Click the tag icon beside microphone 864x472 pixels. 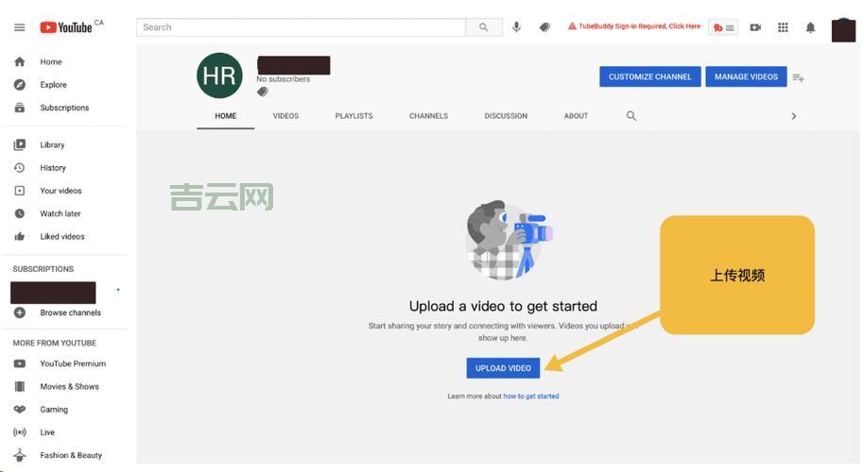pyautogui.click(x=544, y=27)
